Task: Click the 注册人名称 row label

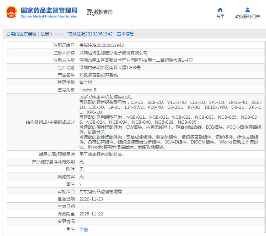Action: (x=64, y=53)
